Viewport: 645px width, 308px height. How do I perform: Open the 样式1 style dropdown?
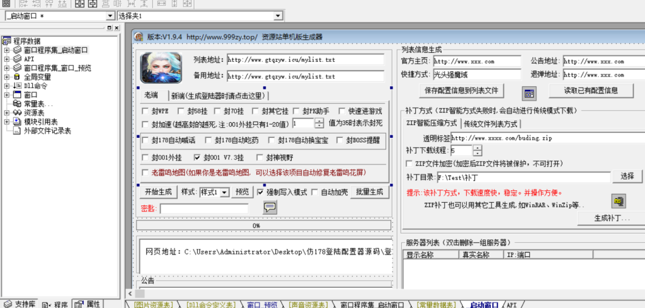(x=225, y=193)
